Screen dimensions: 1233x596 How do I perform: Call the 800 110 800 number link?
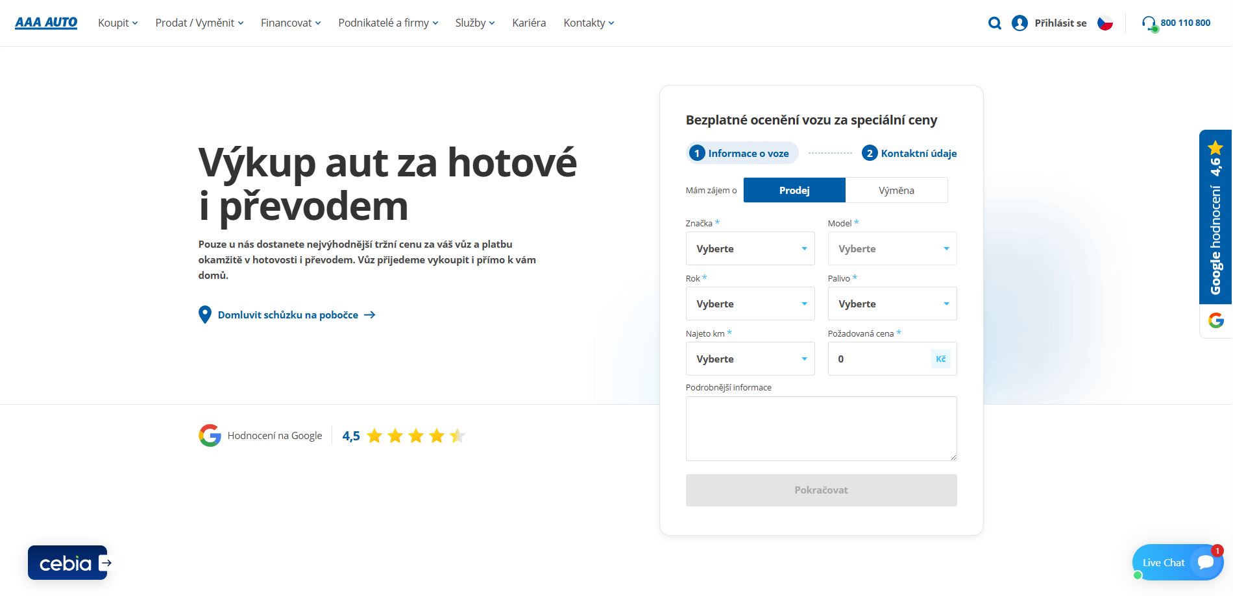click(1185, 23)
